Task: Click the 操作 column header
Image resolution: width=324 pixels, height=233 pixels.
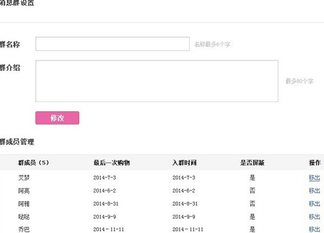Action: [315, 163]
